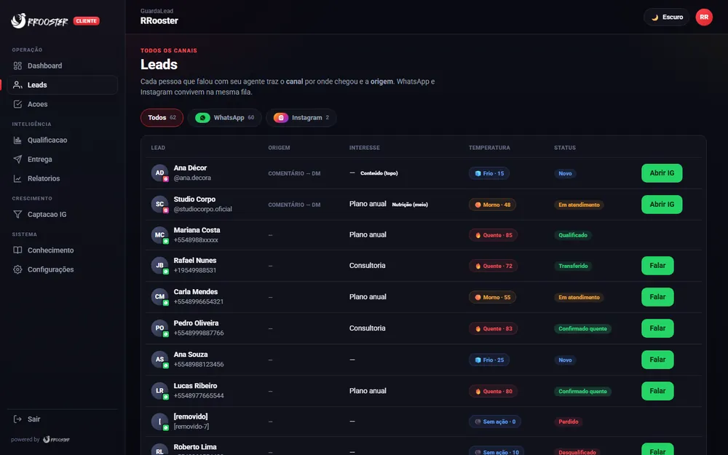
Task: Click the SC avatar of Studio Corpo
Action: (159, 204)
